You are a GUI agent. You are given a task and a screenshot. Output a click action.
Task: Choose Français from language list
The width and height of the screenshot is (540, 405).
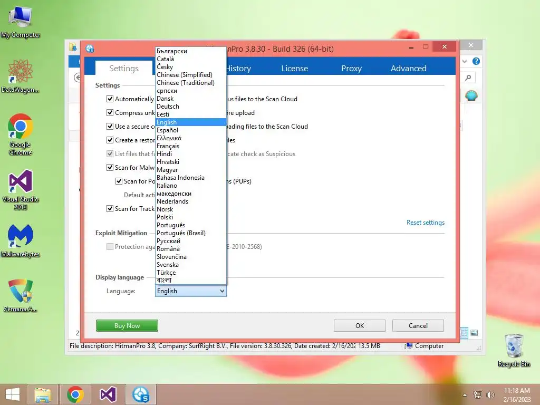(x=191, y=146)
